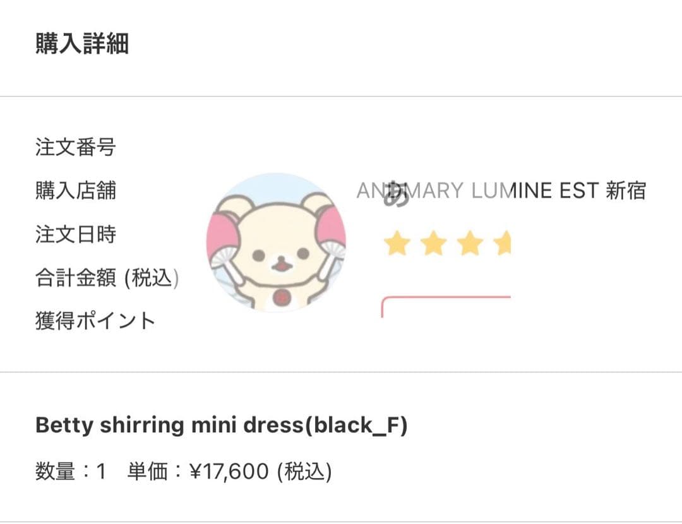
Task: Toggle the 購入店舗 store info visibility
Action: coord(75,191)
